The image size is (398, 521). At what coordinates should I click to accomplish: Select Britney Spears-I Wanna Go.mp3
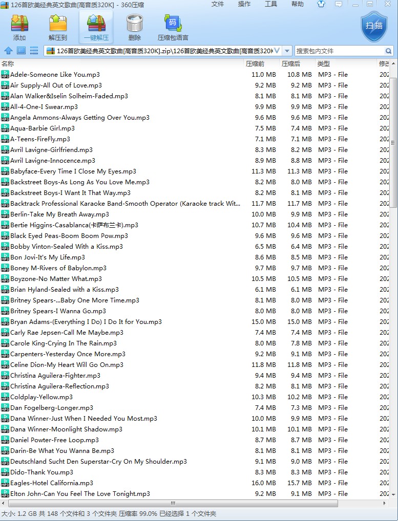point(58,311)
